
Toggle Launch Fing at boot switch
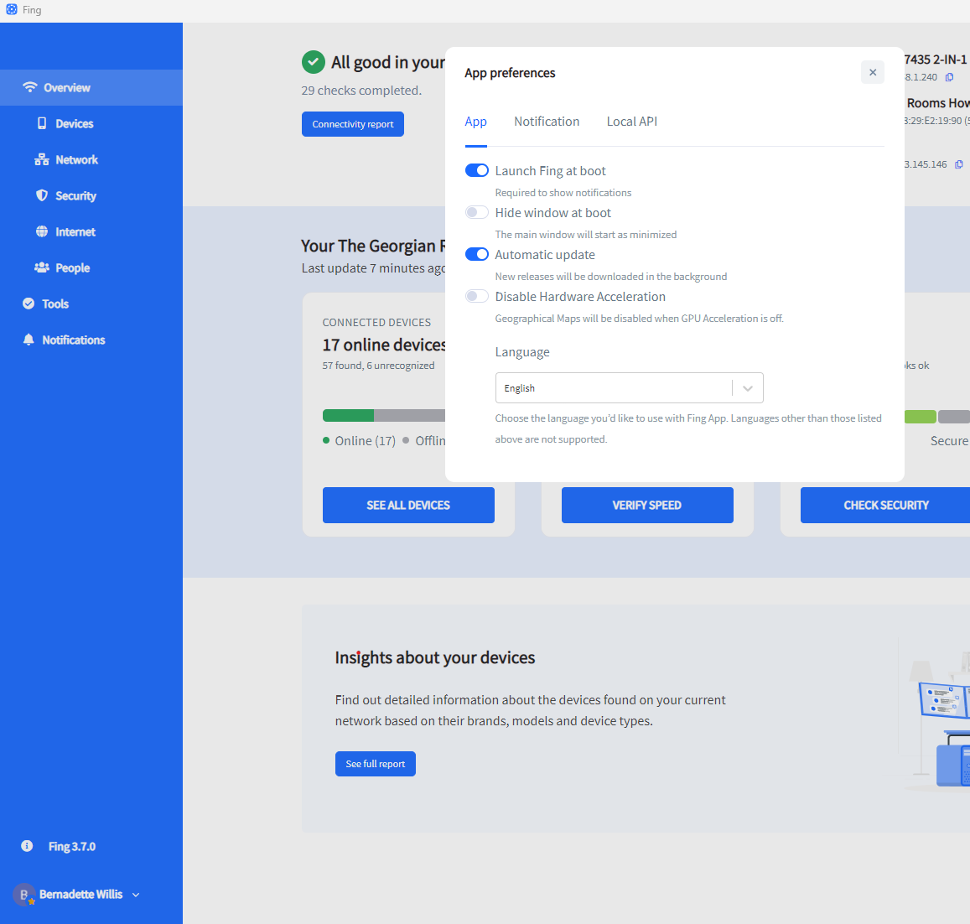[x=477, y=170]
